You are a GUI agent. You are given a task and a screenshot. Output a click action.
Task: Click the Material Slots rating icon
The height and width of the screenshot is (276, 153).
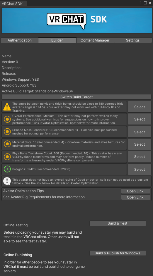point(7,144)
